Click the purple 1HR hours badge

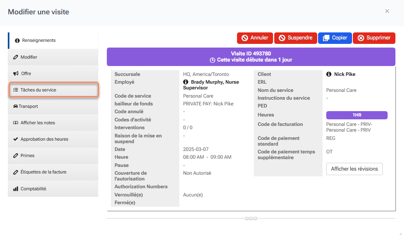point(357,115)
